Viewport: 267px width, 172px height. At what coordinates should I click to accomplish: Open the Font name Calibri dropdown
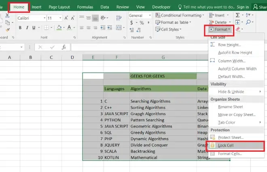point(44,18)
